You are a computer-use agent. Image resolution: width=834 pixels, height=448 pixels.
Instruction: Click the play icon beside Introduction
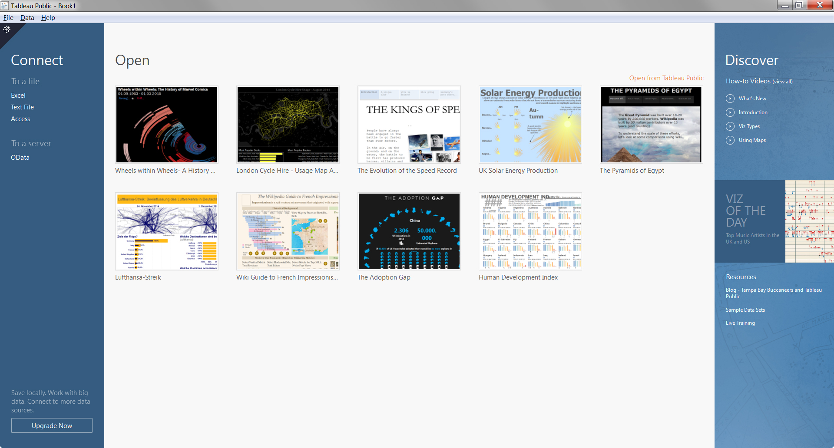730,112
